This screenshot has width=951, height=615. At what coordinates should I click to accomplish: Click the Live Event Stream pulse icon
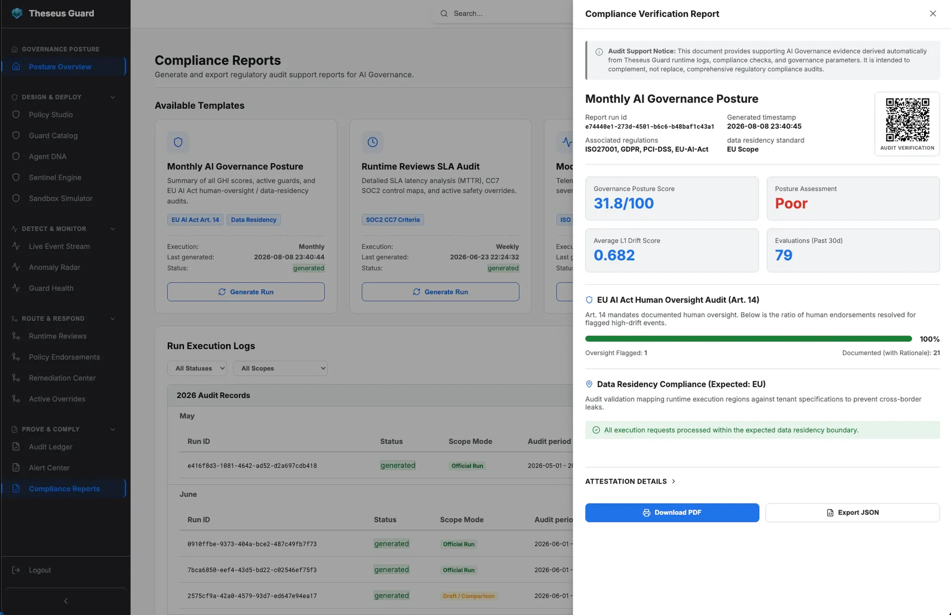16,246
